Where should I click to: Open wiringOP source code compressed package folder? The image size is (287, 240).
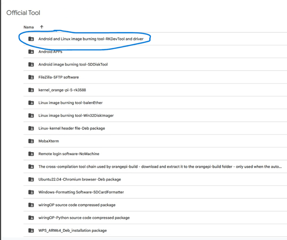77,205
